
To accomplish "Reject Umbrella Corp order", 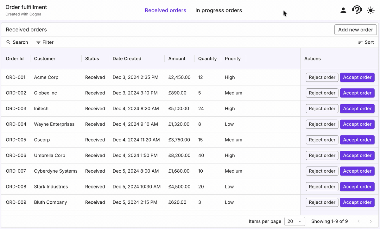I will (322, 156).
